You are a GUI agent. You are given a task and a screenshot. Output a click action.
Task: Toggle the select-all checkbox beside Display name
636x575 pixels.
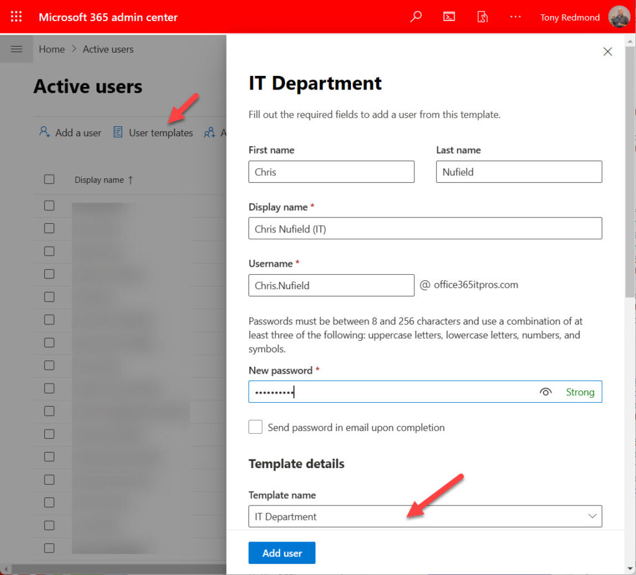click(49, 180)
